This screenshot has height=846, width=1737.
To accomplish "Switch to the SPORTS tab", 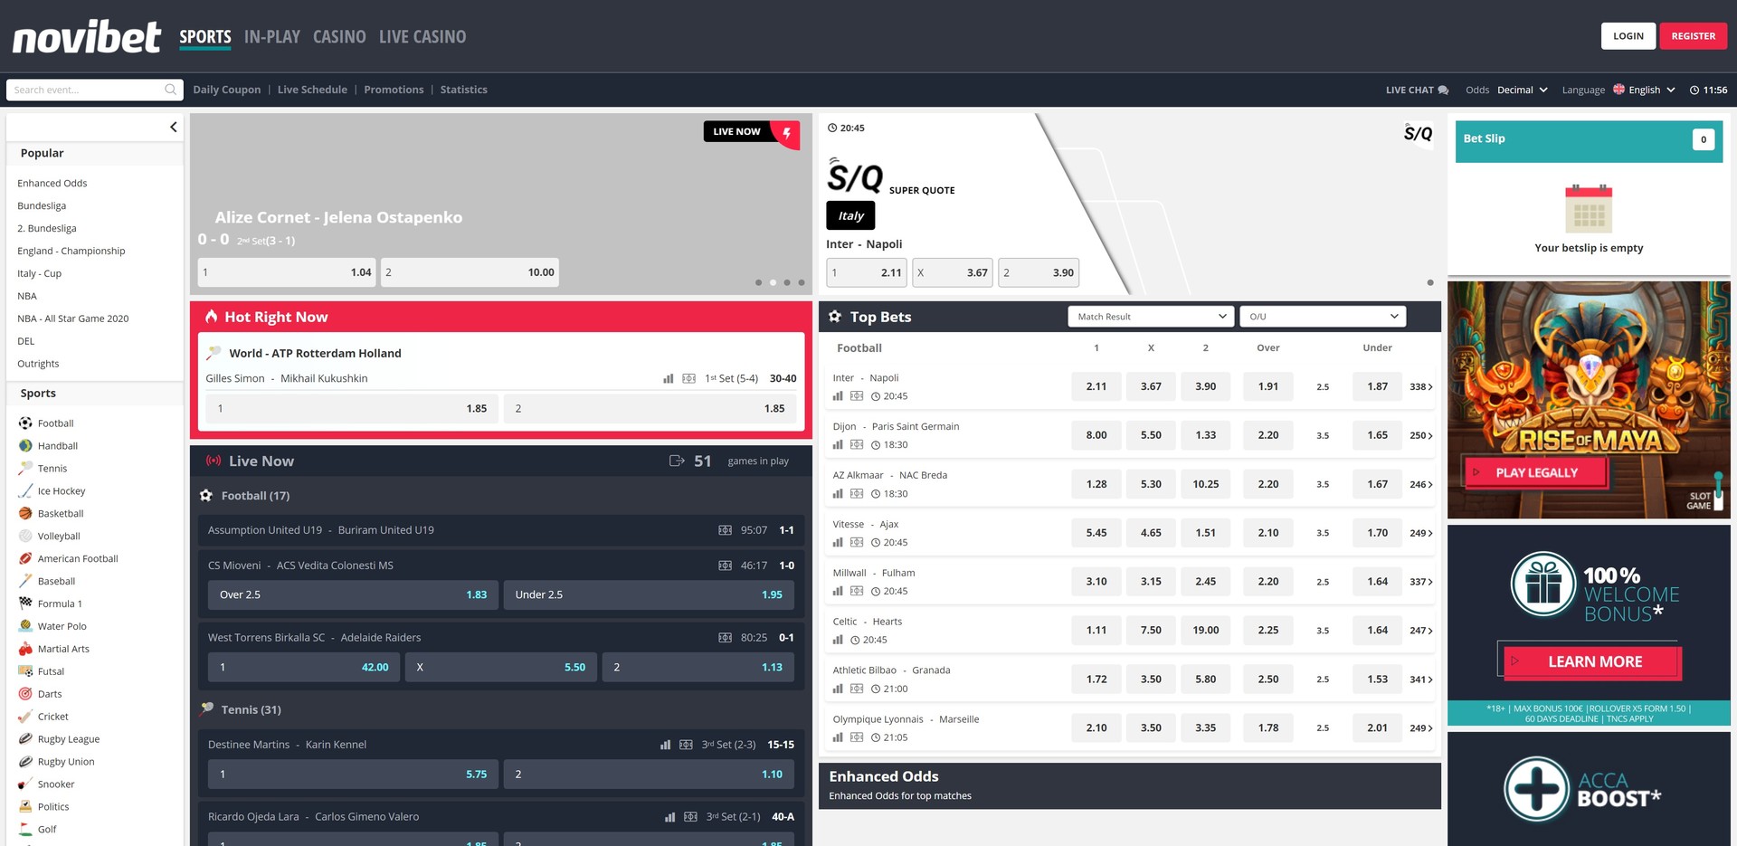I will point(205,37).
